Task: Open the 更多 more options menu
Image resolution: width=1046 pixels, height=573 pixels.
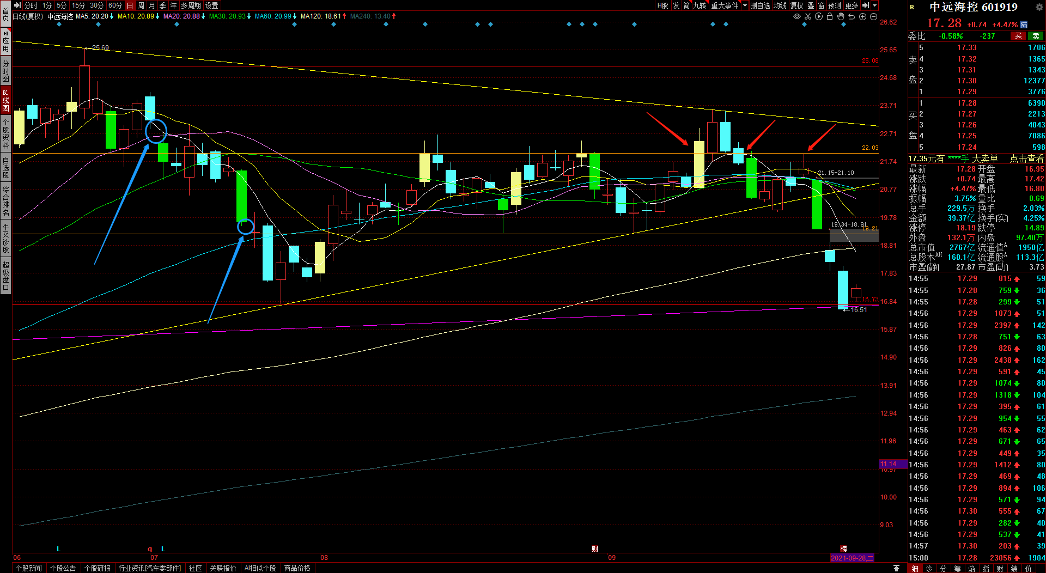Action: pyautogui.click(x=852, y=5)
